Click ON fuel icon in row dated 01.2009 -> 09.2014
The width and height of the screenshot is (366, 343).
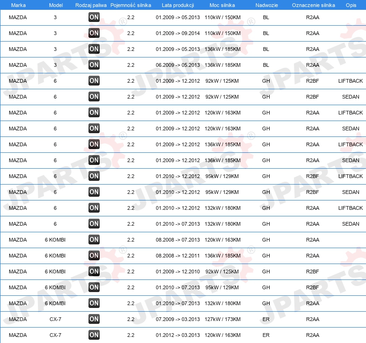click(94, 33)
